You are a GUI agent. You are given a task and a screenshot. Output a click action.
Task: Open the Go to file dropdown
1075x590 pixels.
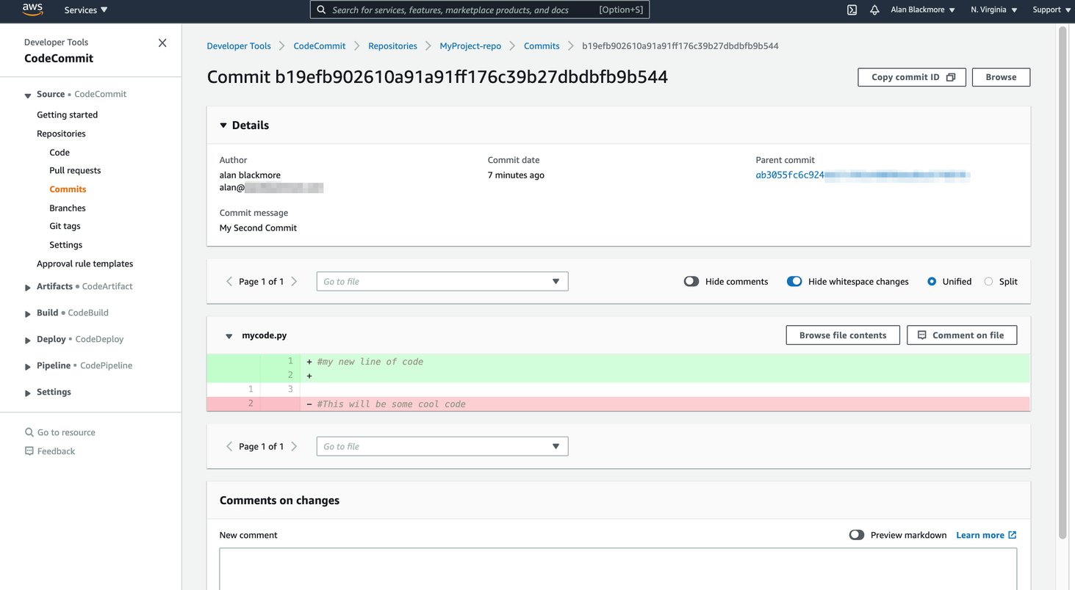[441, 281]
